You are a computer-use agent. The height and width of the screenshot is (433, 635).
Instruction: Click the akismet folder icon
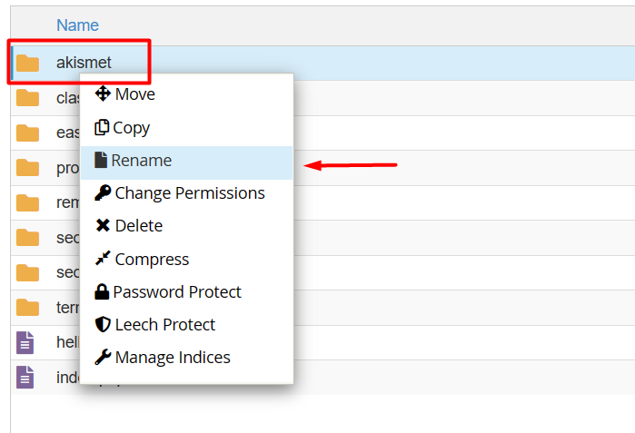28,63
